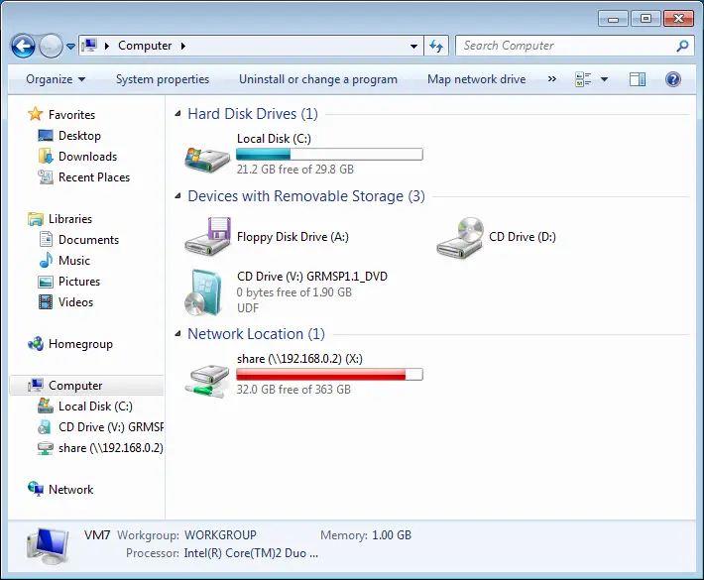The height and width of the screenshot is (580, 704).
Task: Choose Uninstall or change a program
Action: point(318,79)
